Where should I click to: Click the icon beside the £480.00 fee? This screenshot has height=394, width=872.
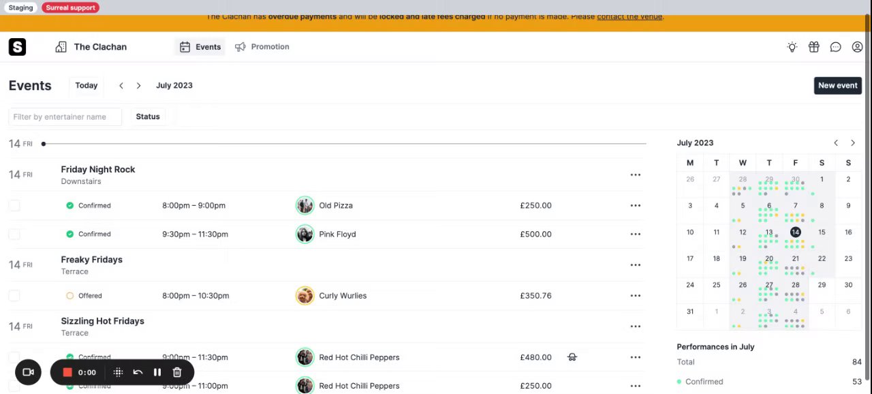click(x=572, y=357)
